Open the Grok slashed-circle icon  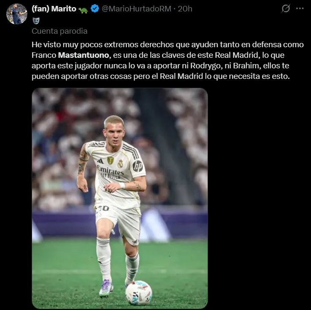[286, 8]
